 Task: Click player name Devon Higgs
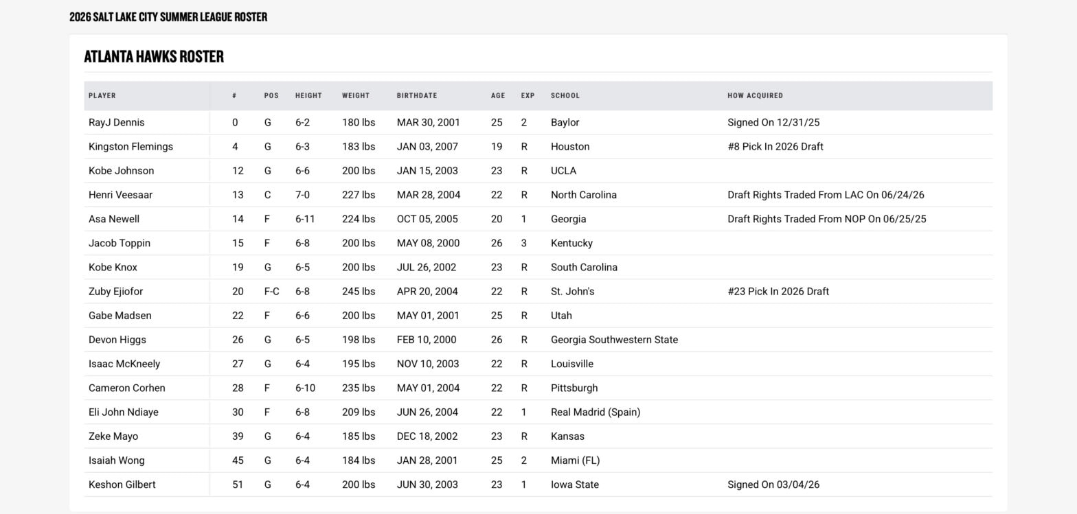tap(117, 340)
